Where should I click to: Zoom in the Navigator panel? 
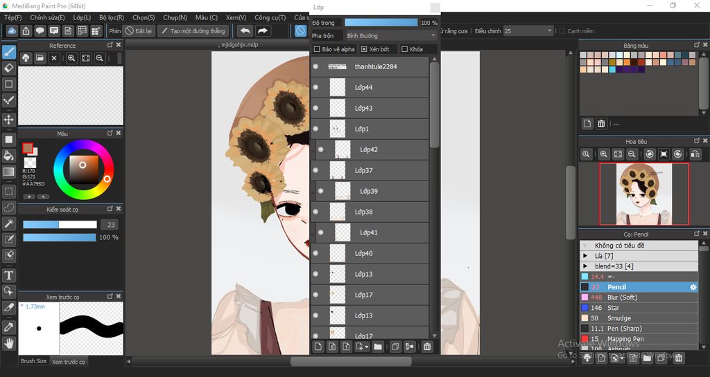(x=604, y=154)
